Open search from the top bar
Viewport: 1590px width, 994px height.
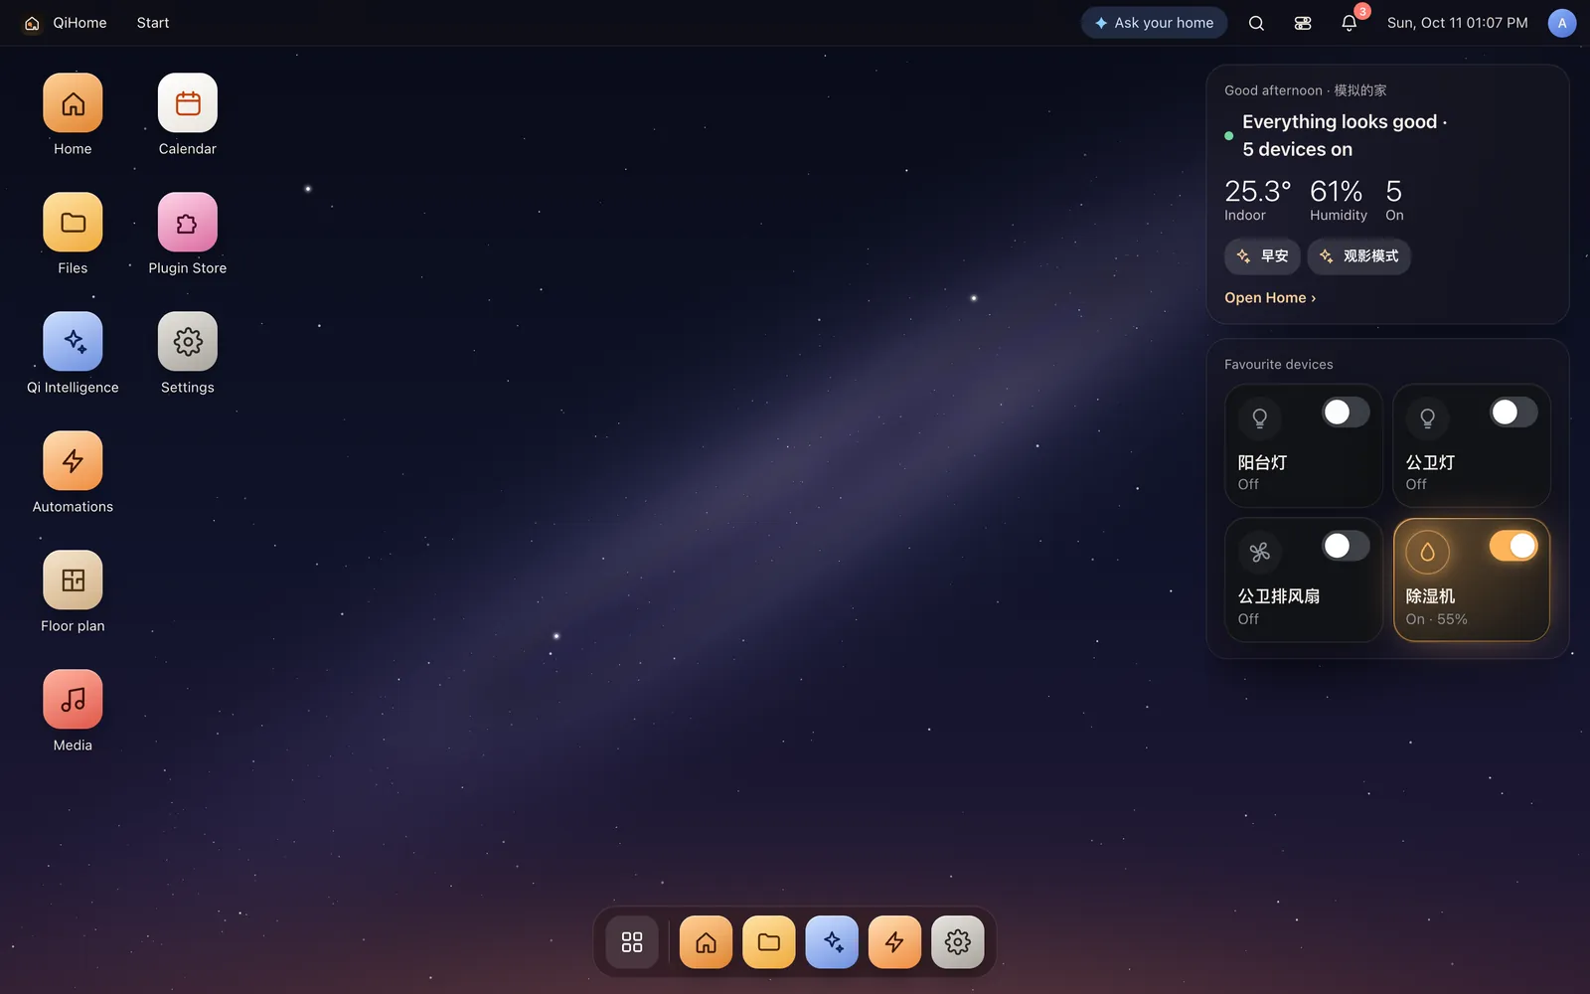tap(1256, 23)
